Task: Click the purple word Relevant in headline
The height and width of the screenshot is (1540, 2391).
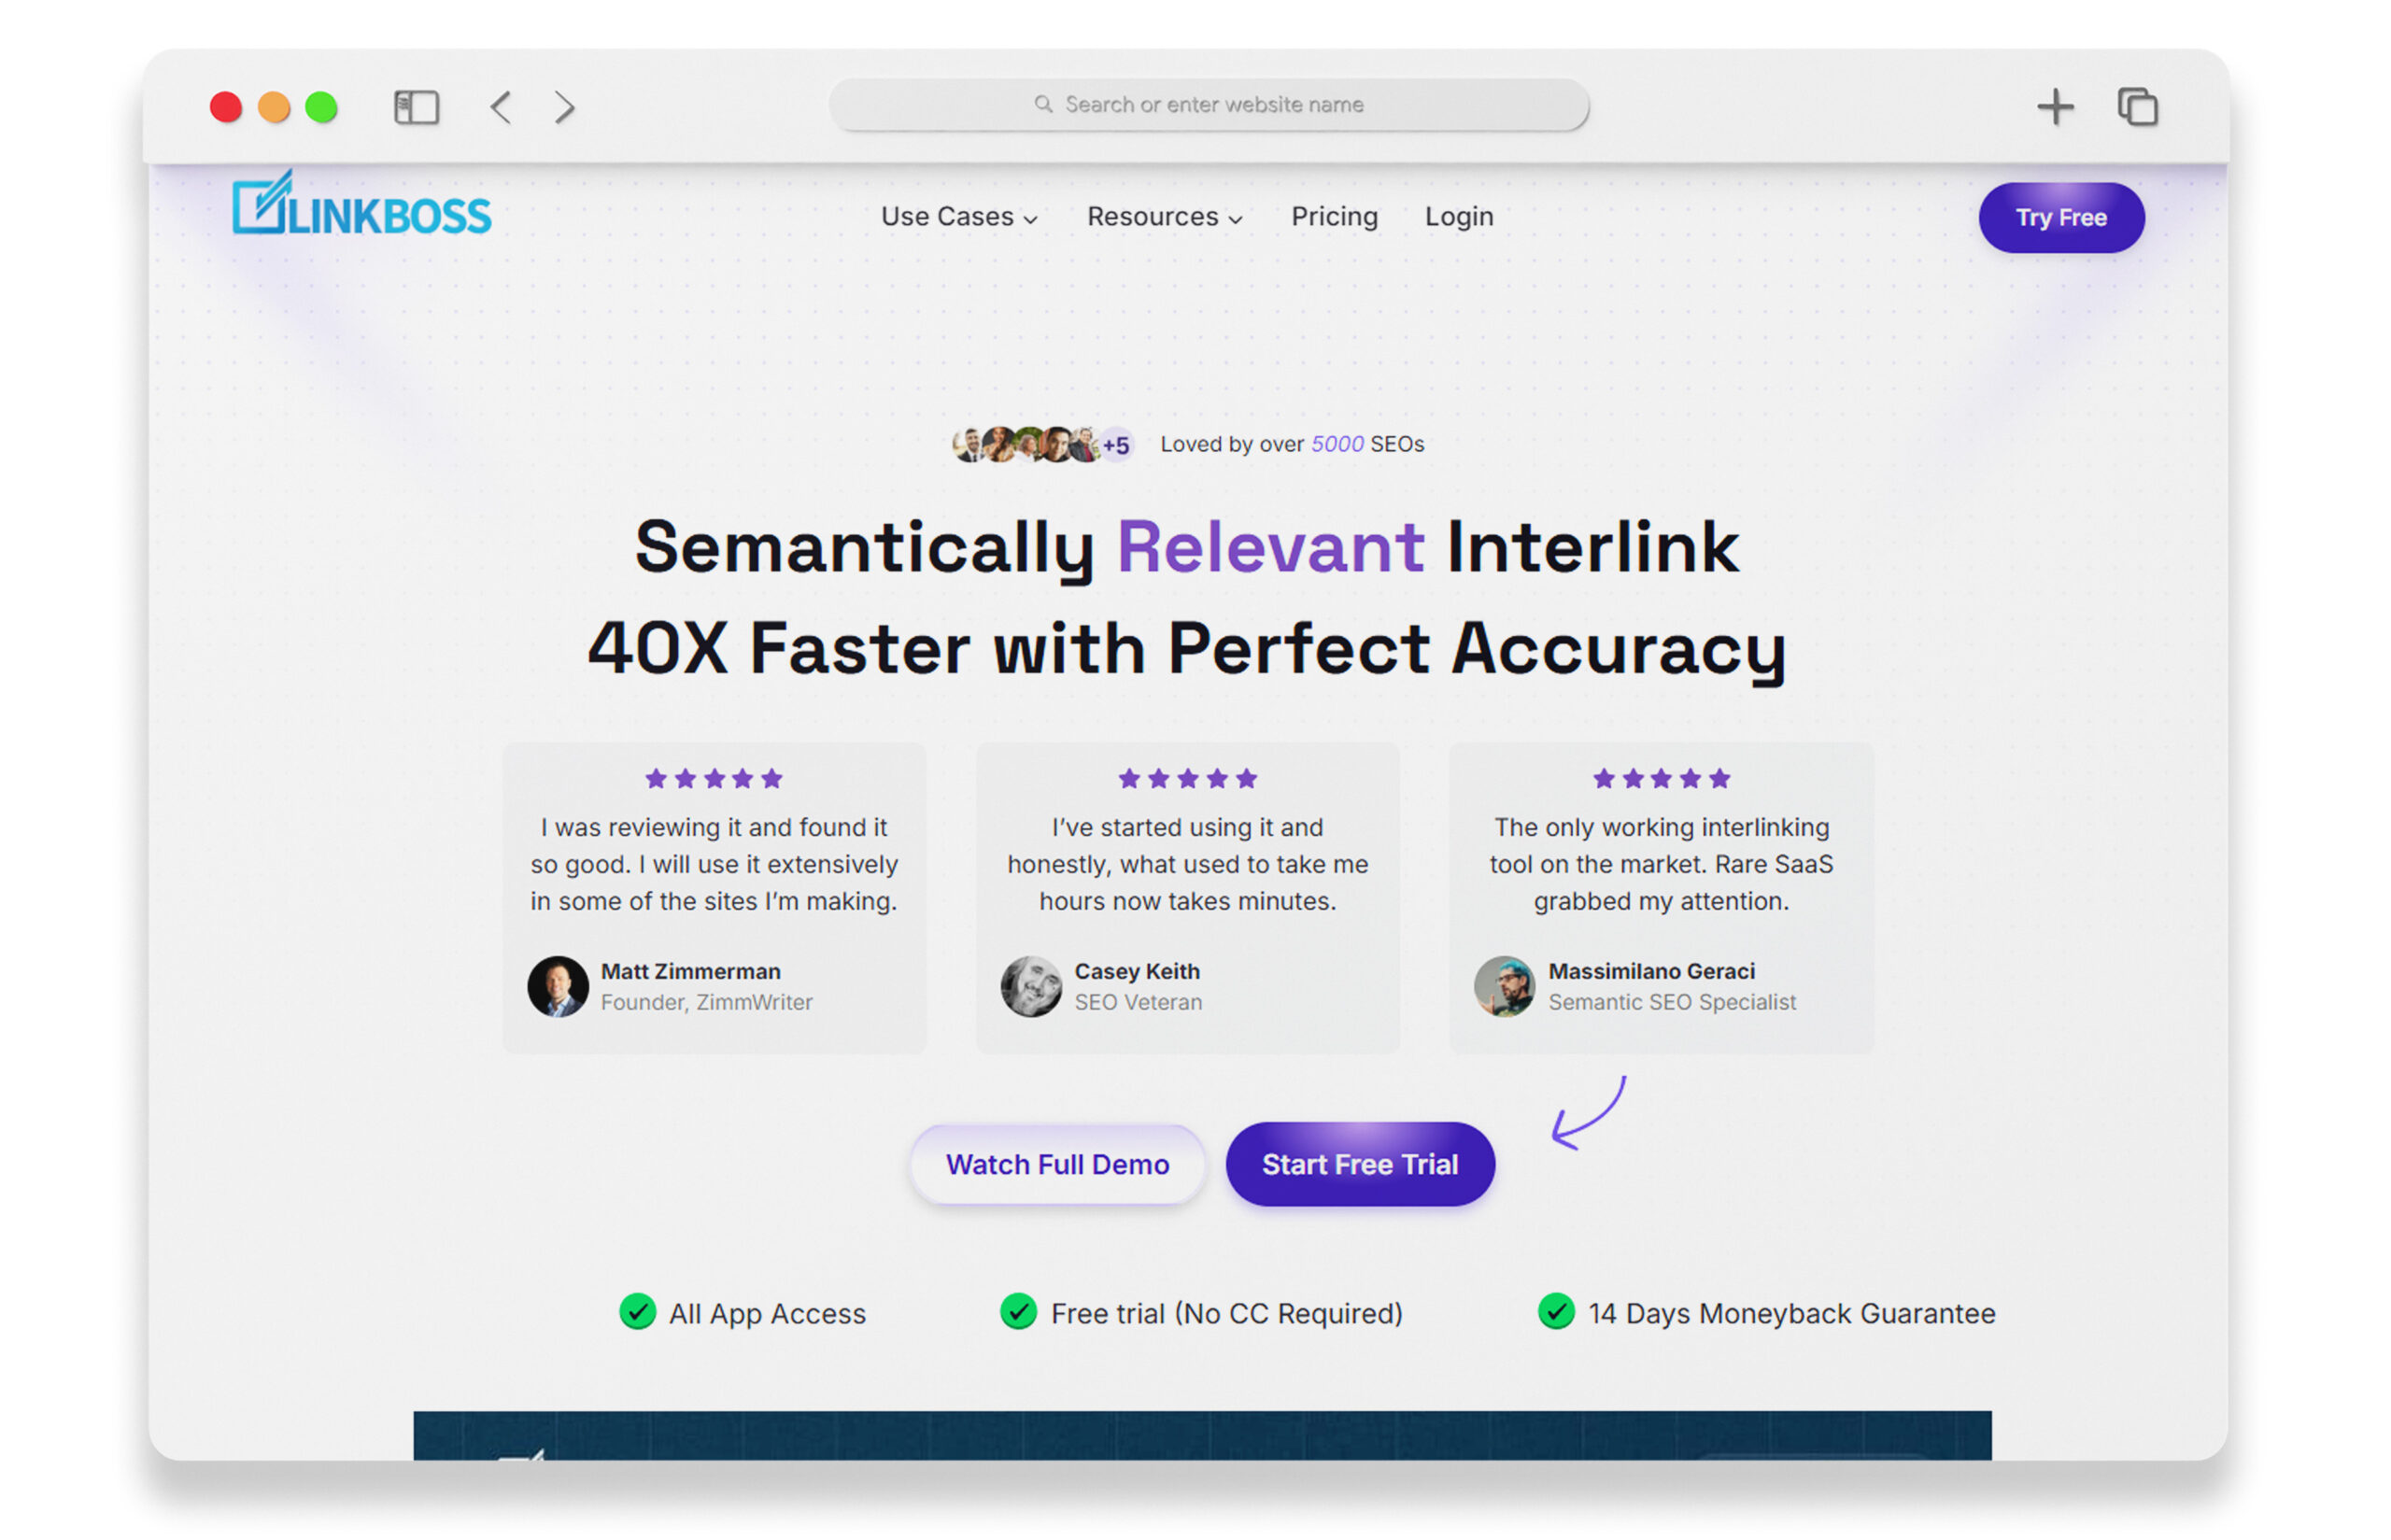Action: [x=1269, y=548]
